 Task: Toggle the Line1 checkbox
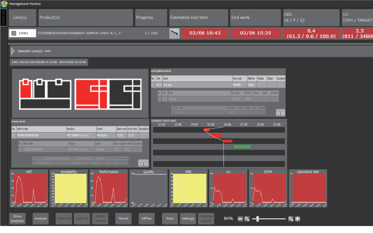[x=14, y=33]
